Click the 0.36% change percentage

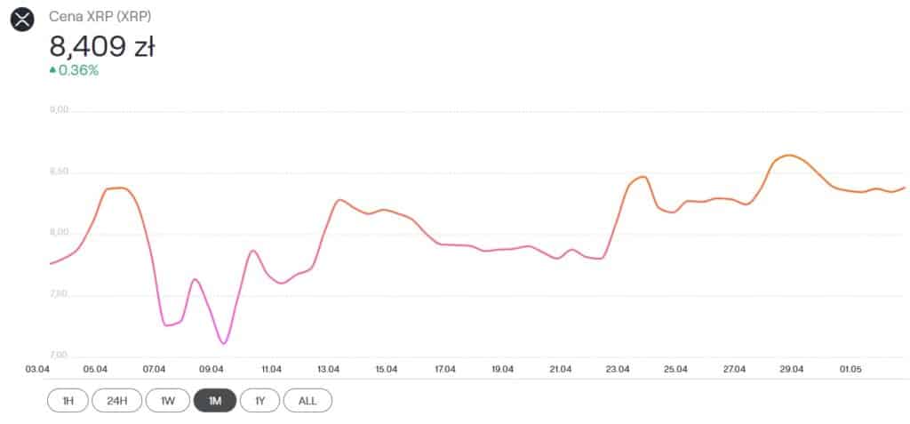click(x=78, y=70)
